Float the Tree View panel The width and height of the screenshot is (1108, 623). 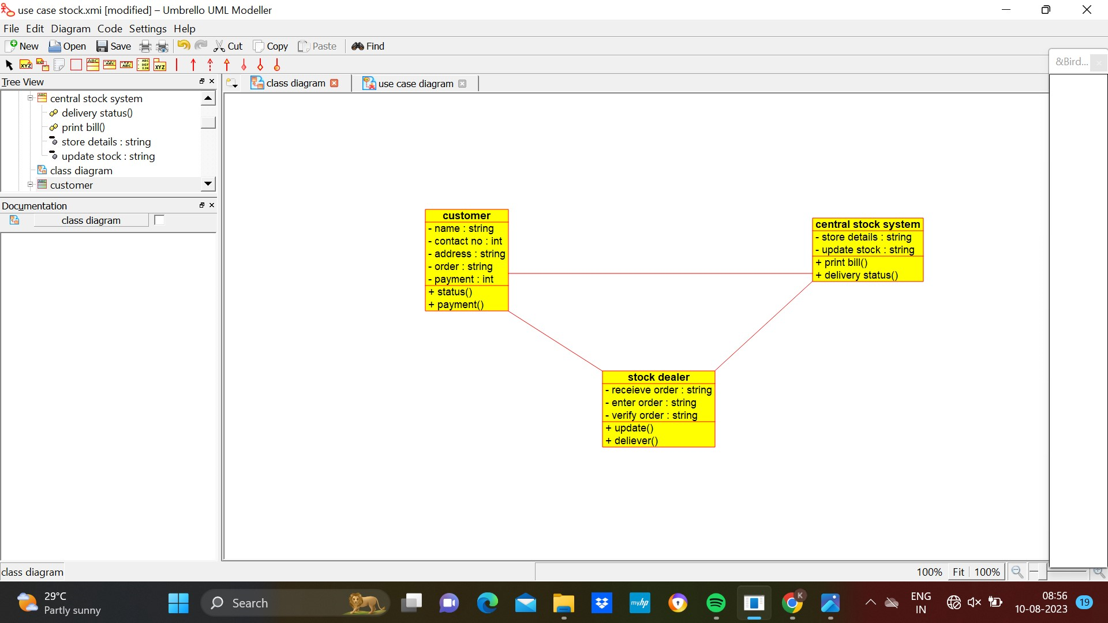[201, 81]
